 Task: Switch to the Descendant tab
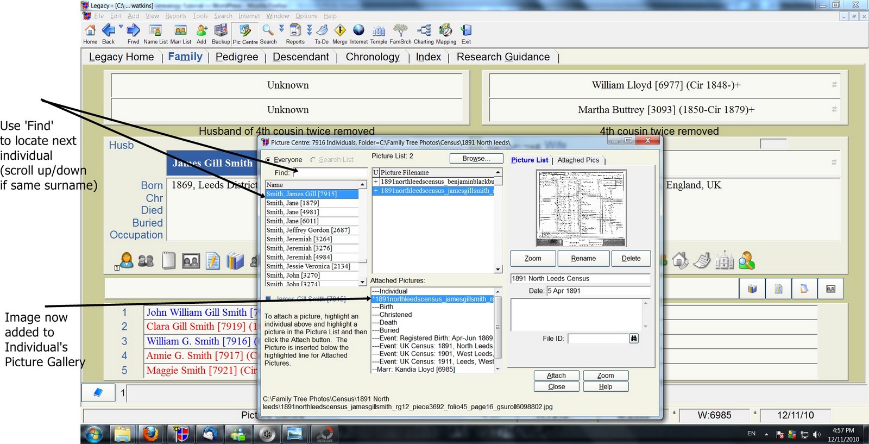pos(301,57)
